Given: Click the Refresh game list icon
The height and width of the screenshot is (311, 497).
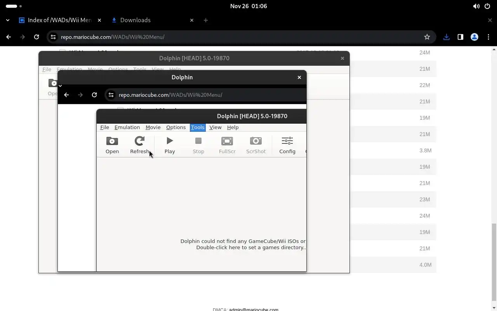Looking at the screenshot, I should 139,145.
